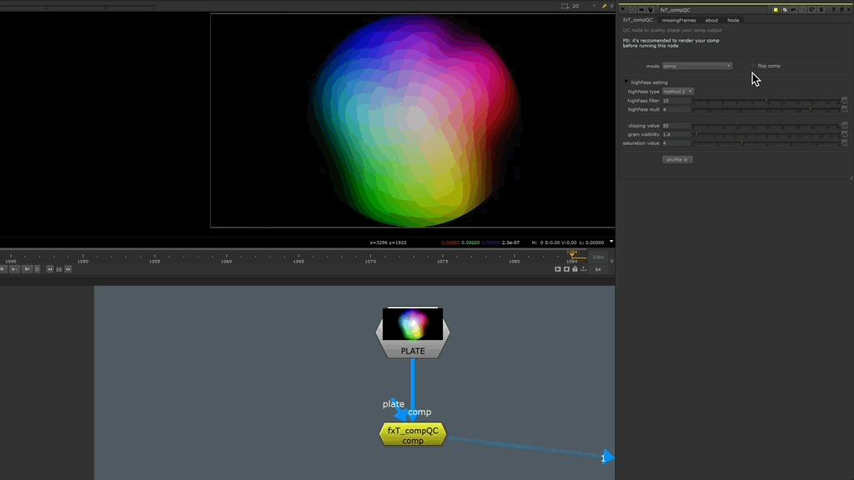Open node help question mark icon
The image size is (854, 480).
pyautogui.click(x=833, y=10)
